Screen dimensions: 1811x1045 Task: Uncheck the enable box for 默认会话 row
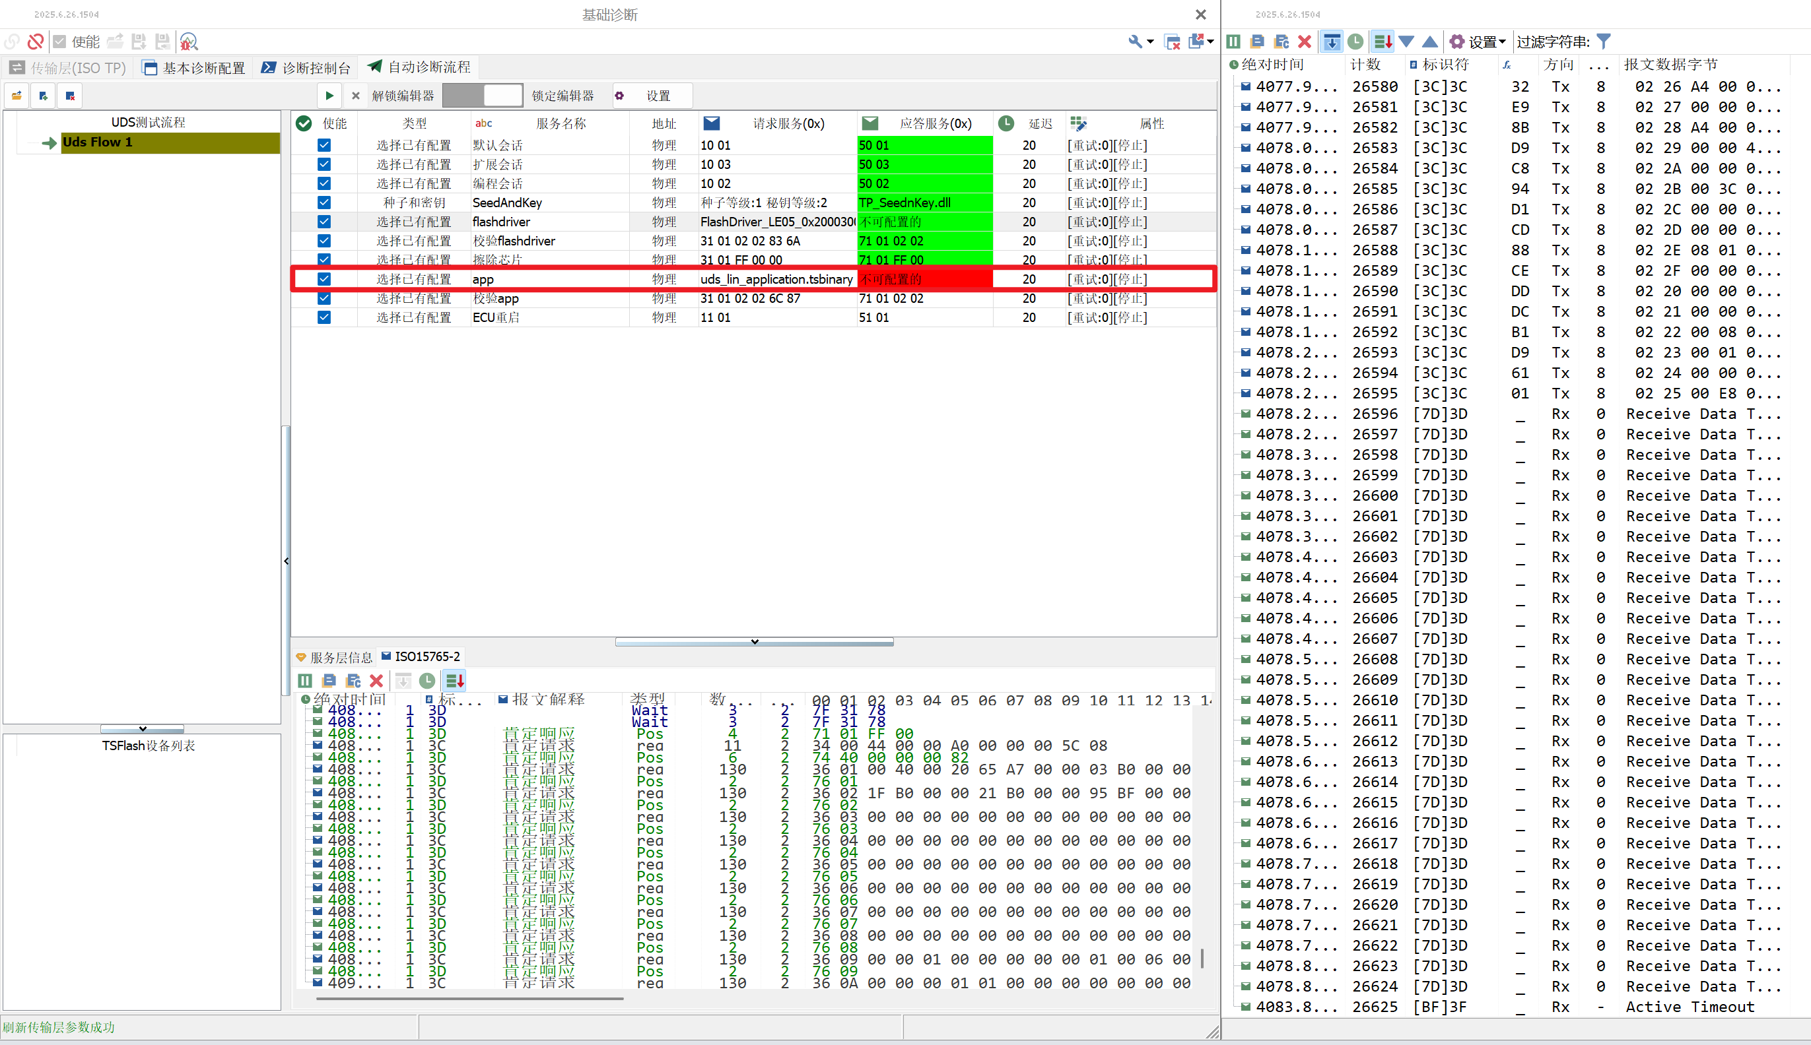tap(324, 145)
